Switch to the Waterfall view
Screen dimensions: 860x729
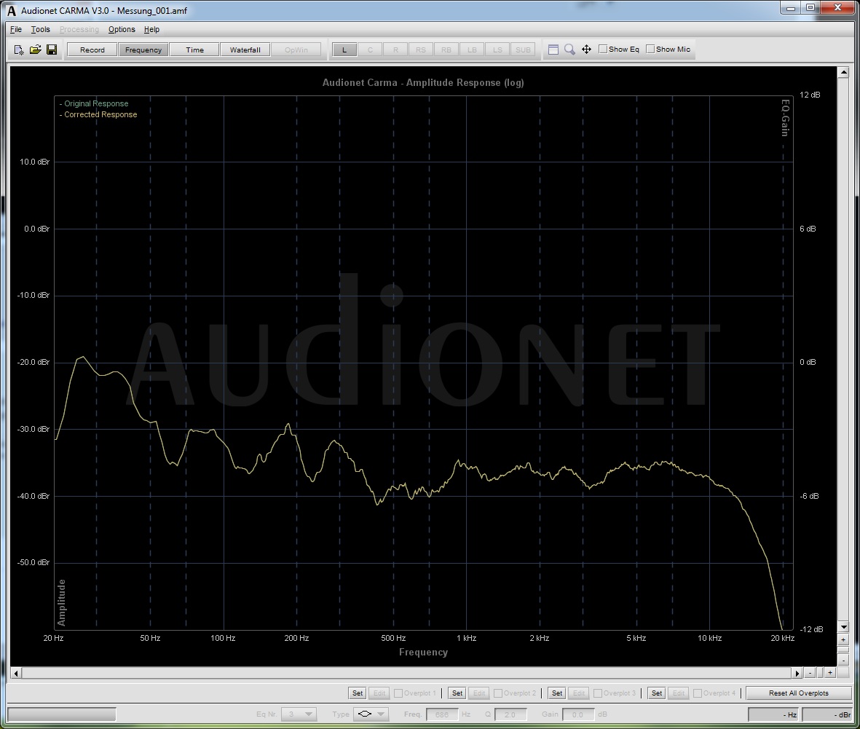(245, 50)
